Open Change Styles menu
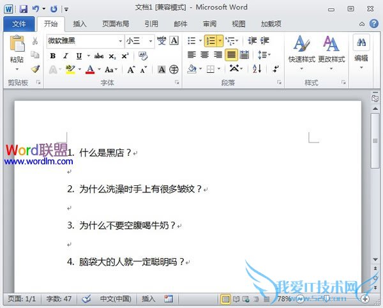The width and height of the screenshot is (383, 308). click(x=331, y=53)
